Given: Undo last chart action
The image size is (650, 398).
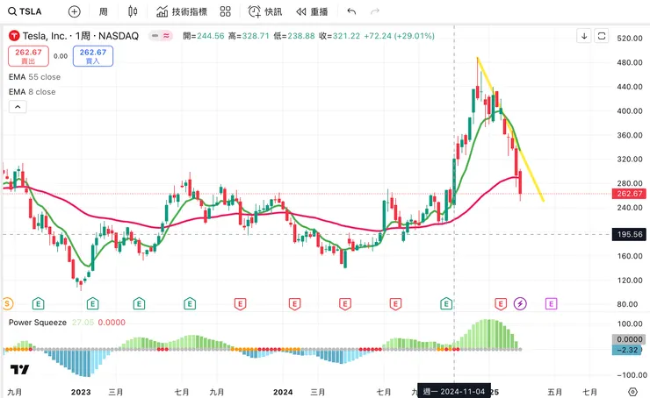Looking at the screenshot, I should pos(351,11).
